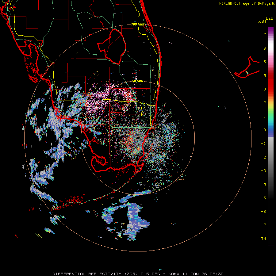Pick the red segment of the color bar
Viewport: 276px width, 276px height.
(x=271, y=85)
